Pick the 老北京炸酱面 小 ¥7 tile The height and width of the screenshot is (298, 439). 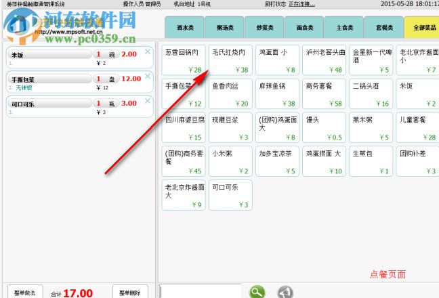pyautogui.click(x=418, y=60)
